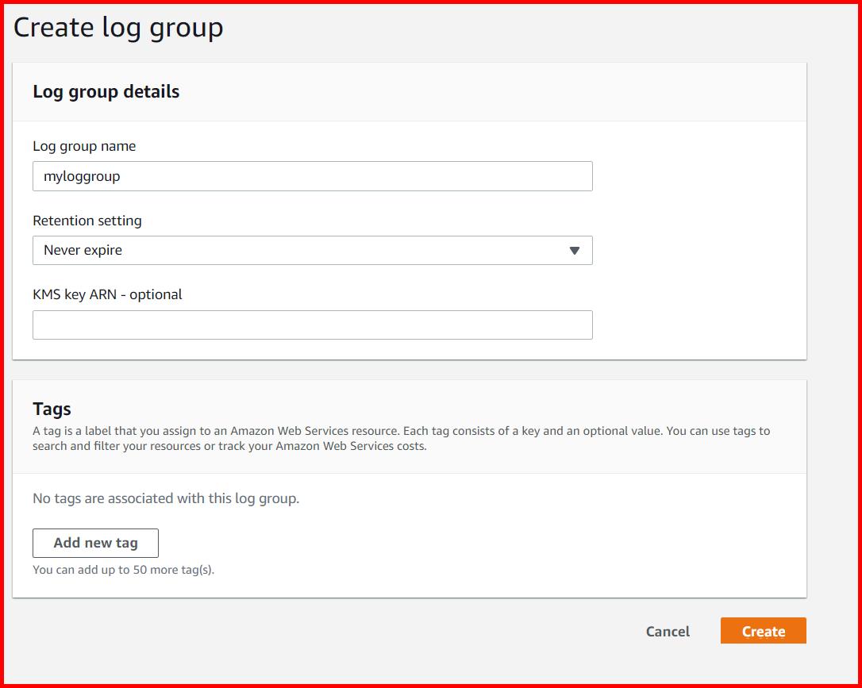Click the Tags section heading
This screenshot has height=688, width=862.
pos(52,409)
